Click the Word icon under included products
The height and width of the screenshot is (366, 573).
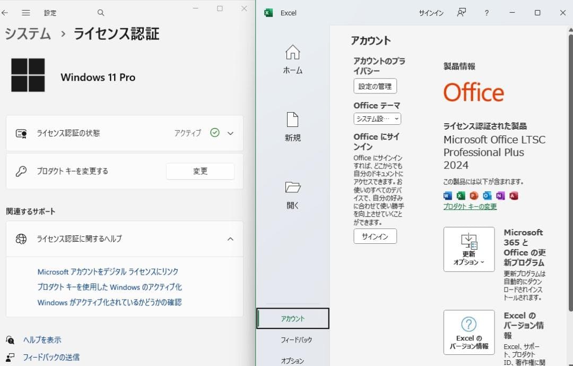pos(448,196)
